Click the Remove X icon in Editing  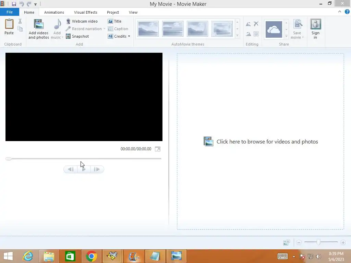pyautogui.click(x=256, y=24)
